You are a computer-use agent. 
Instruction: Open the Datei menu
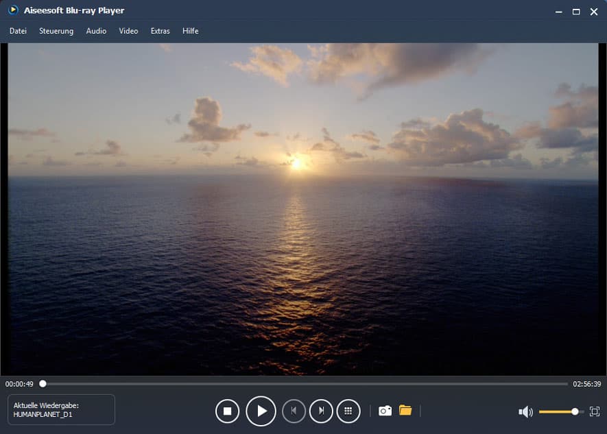click(18, 31)
